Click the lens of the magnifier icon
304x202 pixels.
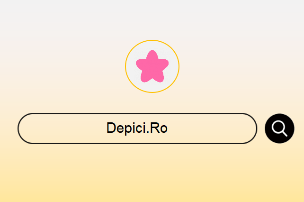278,127
